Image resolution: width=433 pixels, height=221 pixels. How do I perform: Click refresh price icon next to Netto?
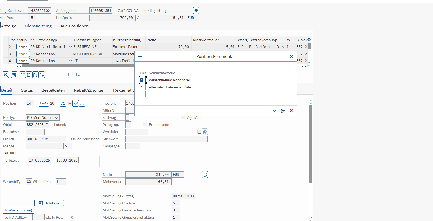click(x=205, y=175)
